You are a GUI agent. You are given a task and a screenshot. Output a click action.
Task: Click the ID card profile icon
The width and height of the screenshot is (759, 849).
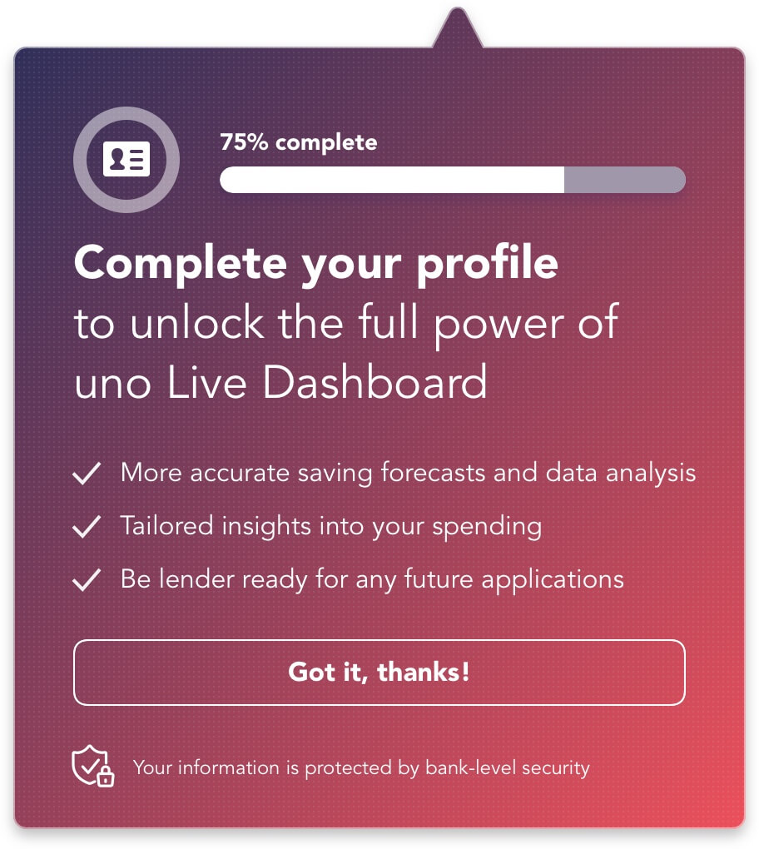126,159
